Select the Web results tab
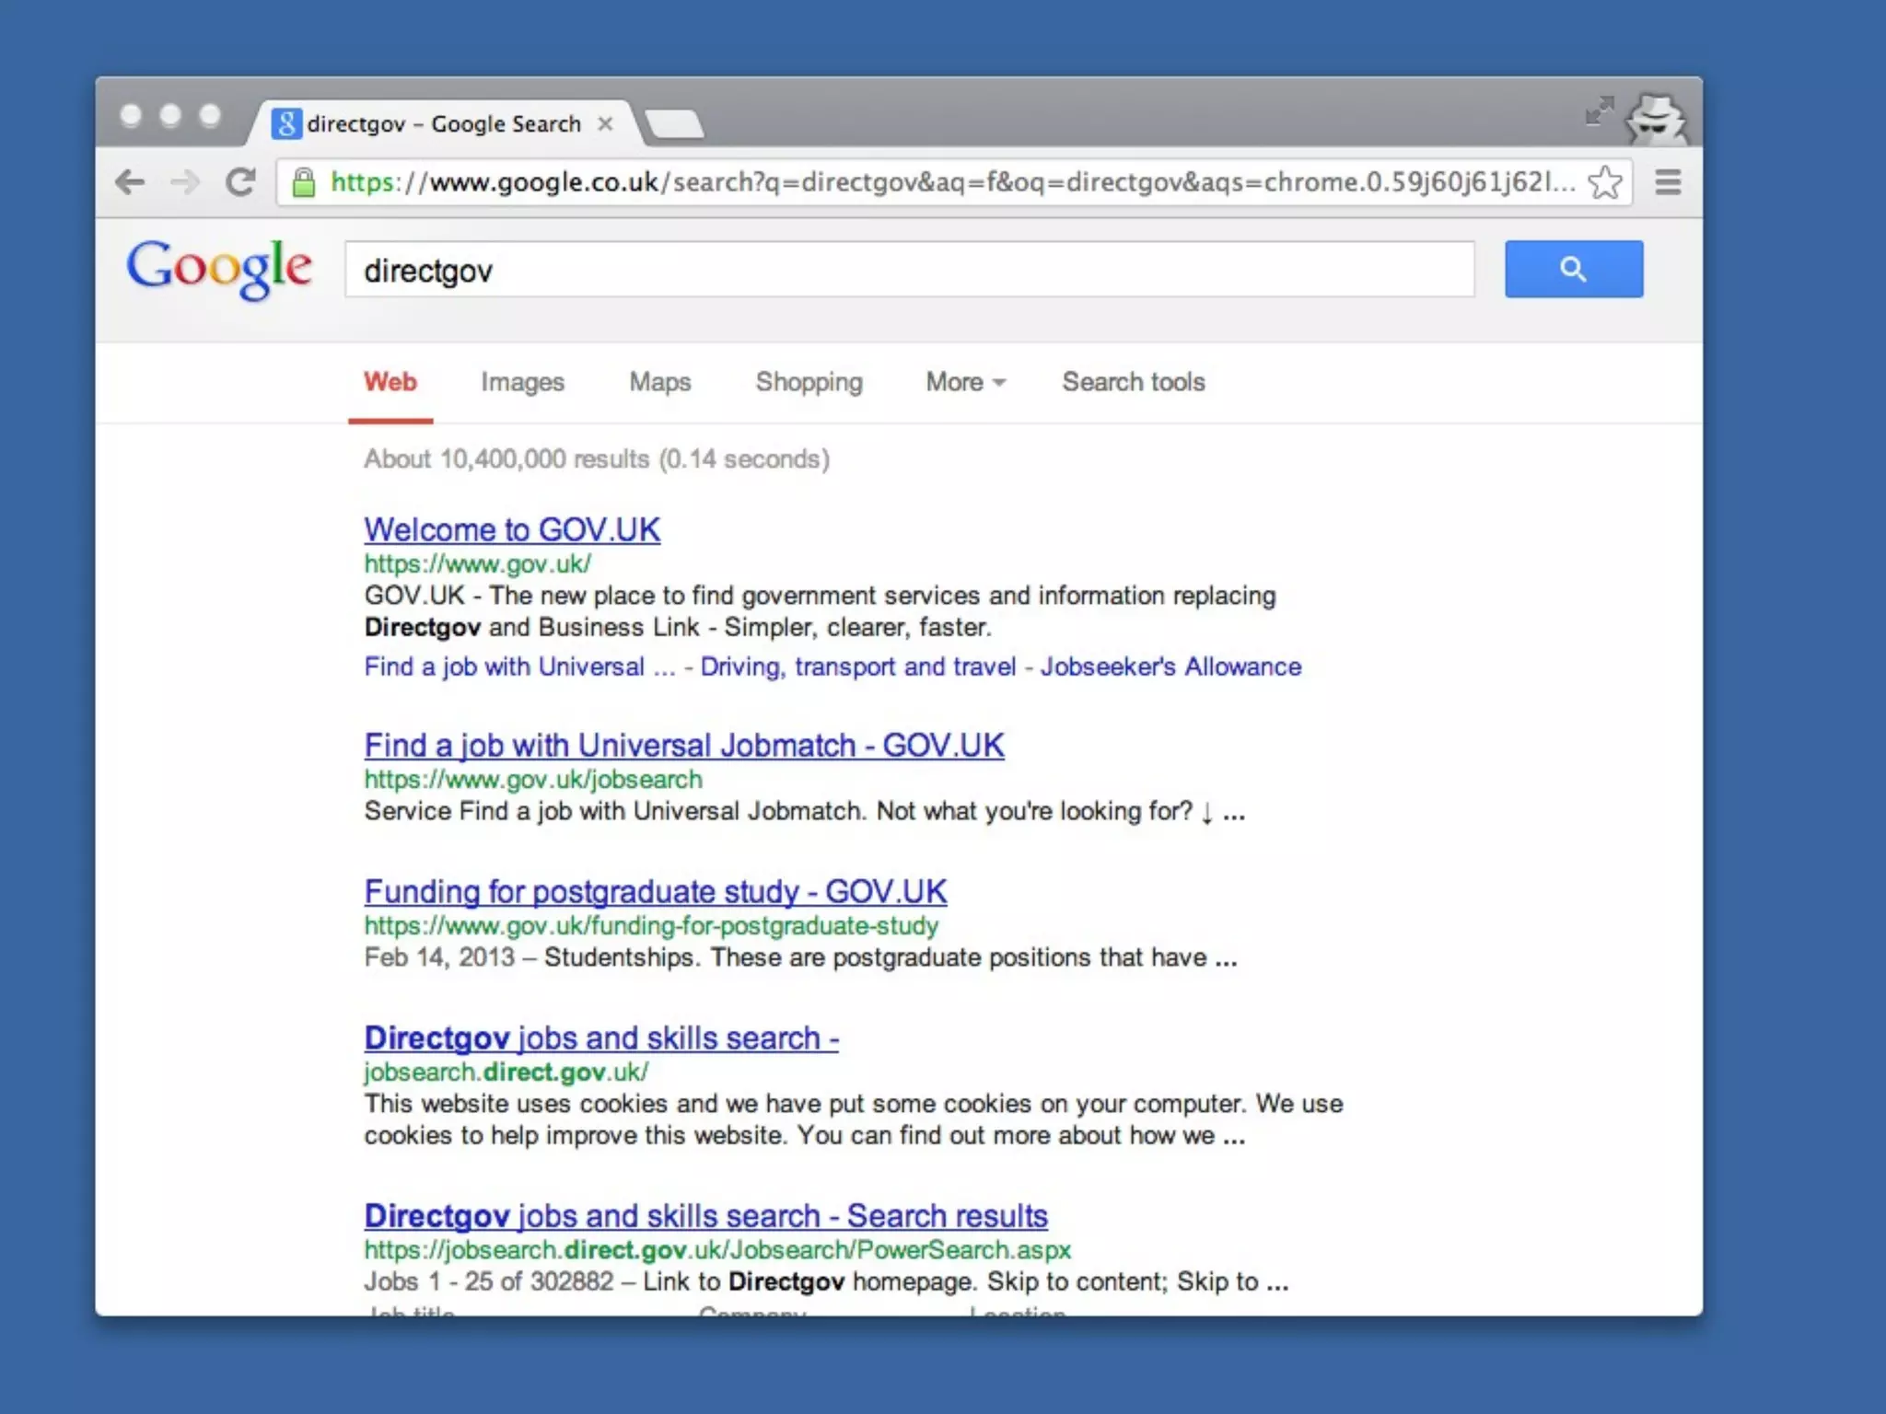 [390, 382]
